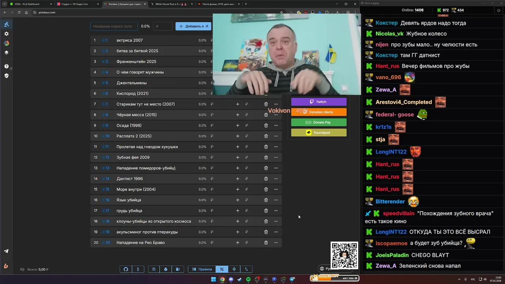Screen dimensions: 505x284
Task: Click the QR code image
Action: point(344,255)
